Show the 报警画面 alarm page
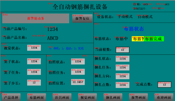 click(x=138, y=97)
